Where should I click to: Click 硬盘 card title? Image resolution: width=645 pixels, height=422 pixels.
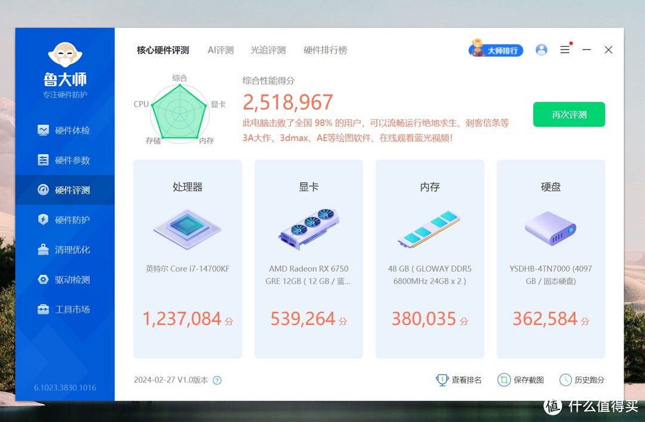click(x=551, y=187)
